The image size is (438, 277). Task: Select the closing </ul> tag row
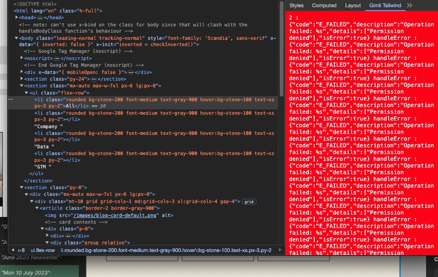[x=36, y=174]
